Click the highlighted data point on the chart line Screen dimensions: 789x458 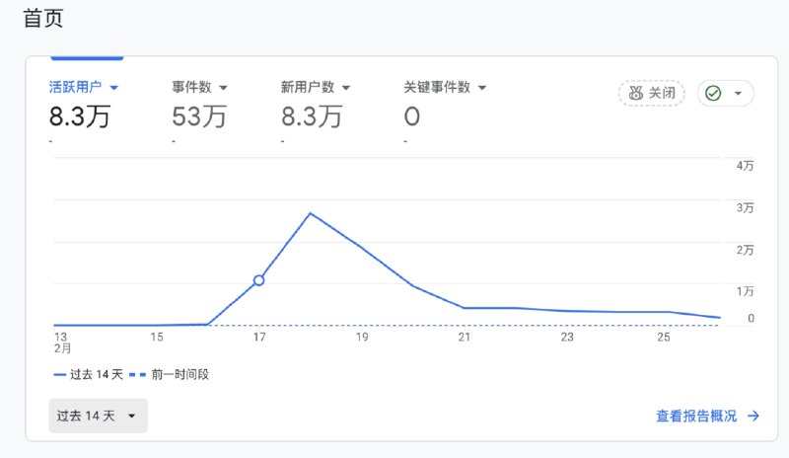point(258,280)
